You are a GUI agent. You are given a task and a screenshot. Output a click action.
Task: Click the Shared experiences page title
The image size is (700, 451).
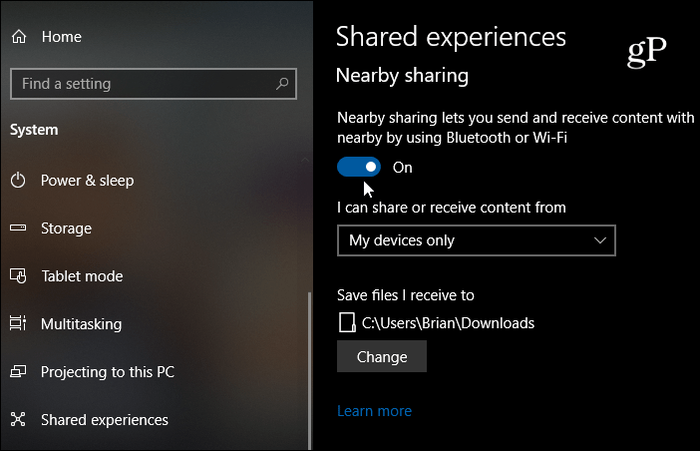tap(451, 37)
